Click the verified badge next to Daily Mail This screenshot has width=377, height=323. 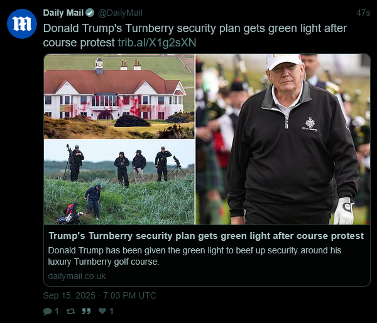(90, 13)
